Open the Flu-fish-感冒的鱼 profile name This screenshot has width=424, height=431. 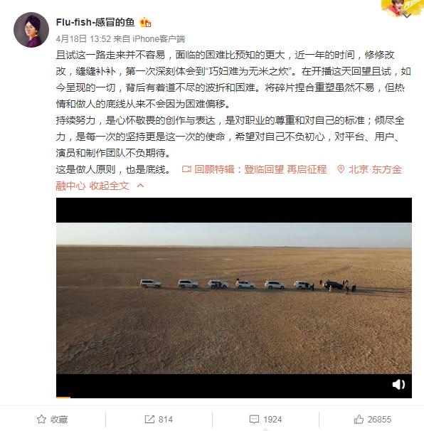click(95, 22)
